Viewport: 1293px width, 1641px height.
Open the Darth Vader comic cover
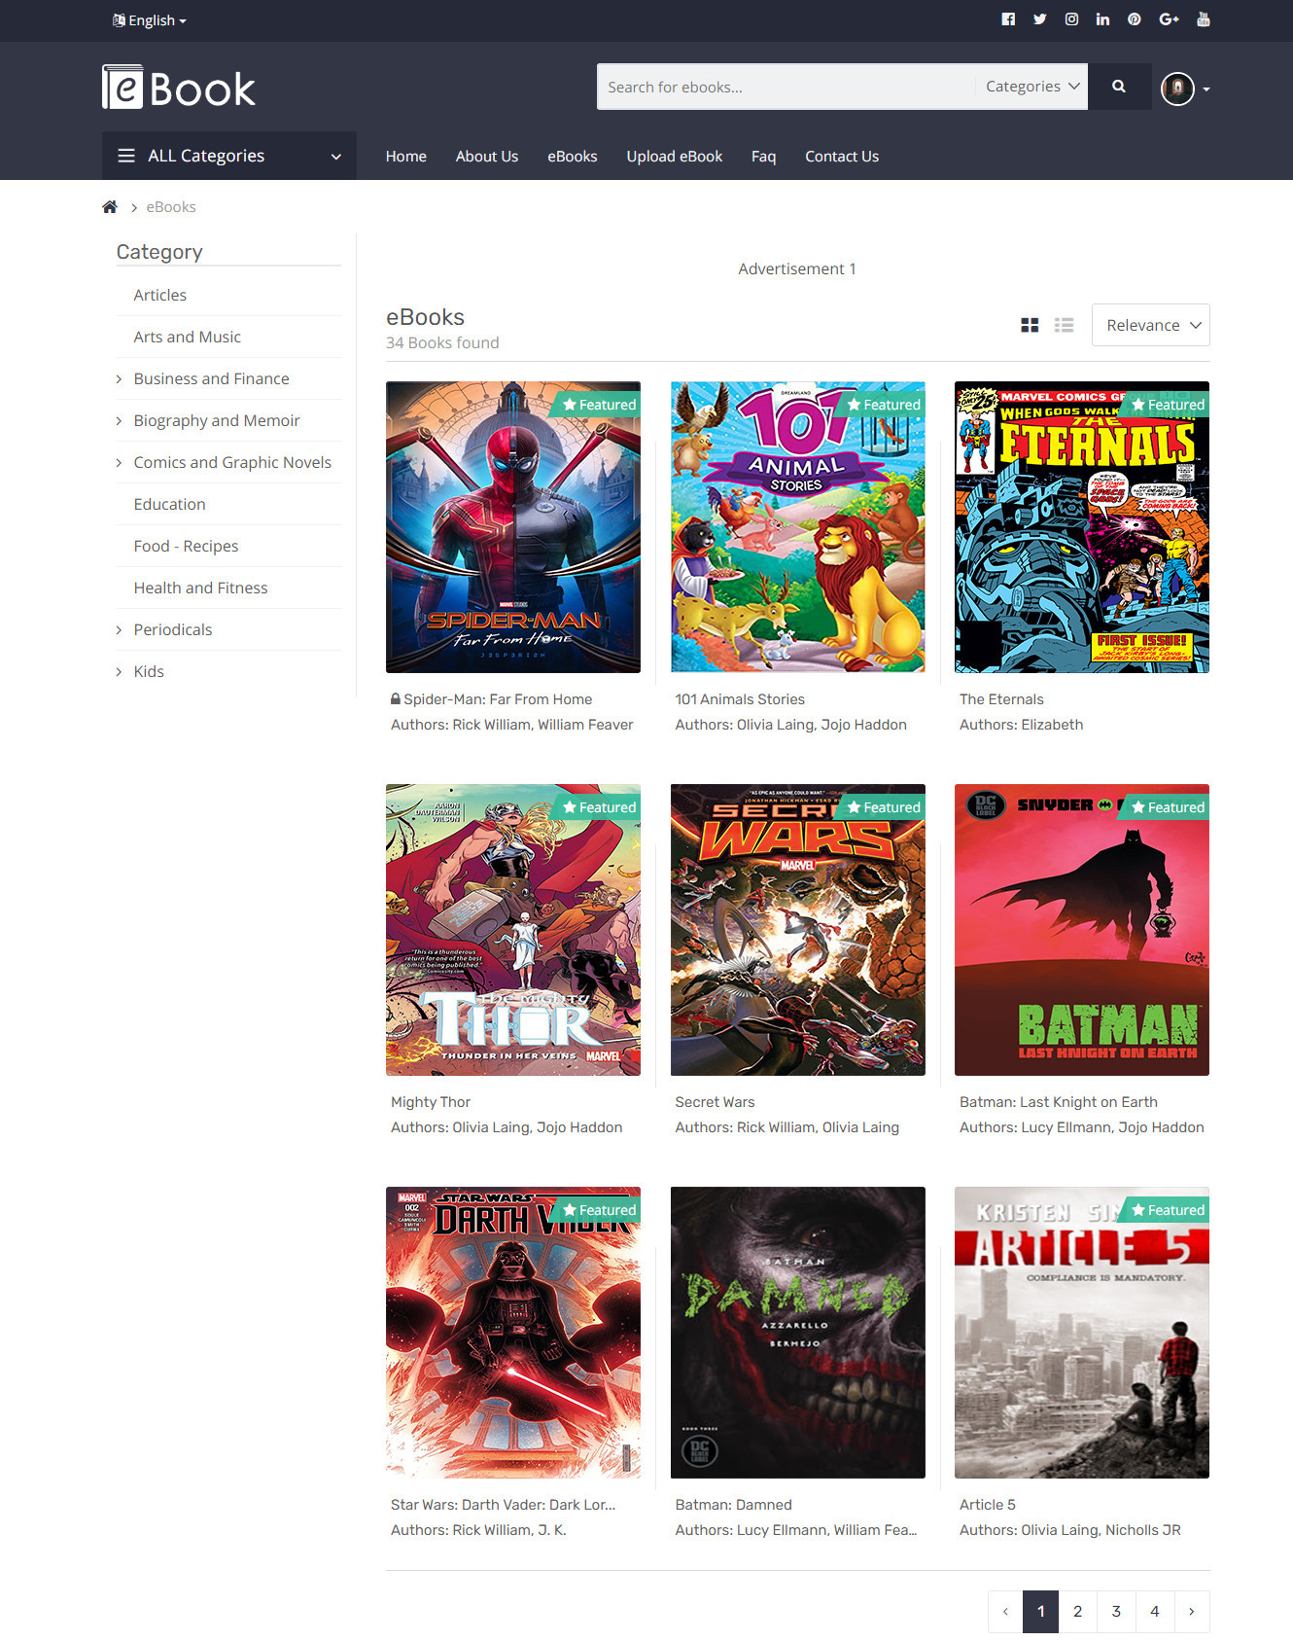click(x=513, y=1333)
